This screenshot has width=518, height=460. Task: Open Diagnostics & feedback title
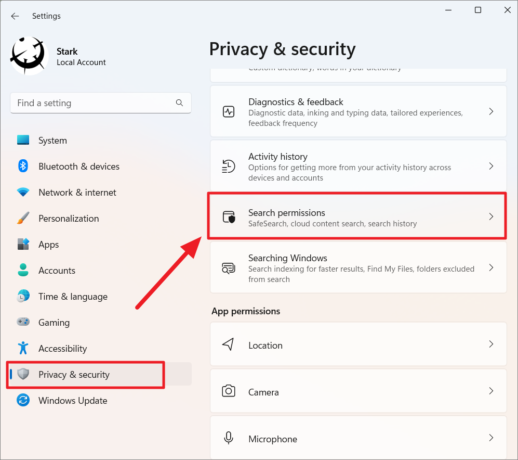point(296,102)
